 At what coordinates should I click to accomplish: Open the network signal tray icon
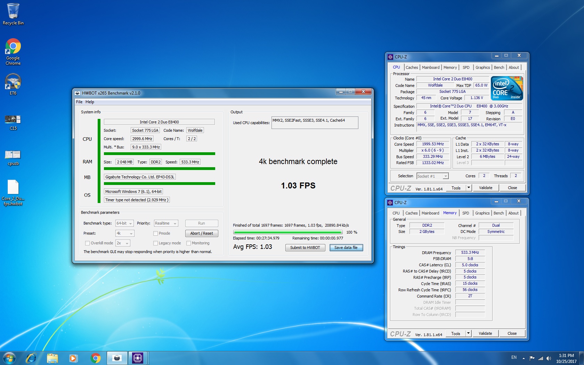pyautogui.click(x=541, y=358)
